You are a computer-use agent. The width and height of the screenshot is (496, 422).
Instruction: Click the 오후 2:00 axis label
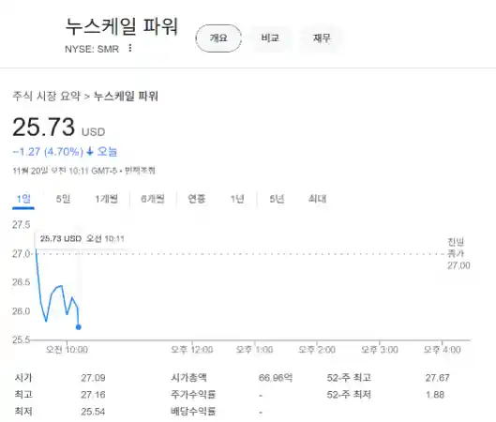click(x=317, y=350)
